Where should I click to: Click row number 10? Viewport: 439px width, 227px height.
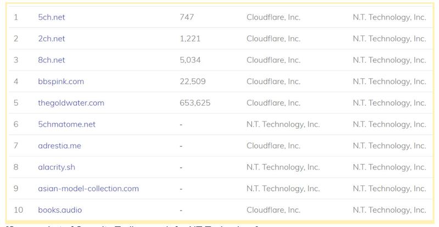tap(17, 209)
